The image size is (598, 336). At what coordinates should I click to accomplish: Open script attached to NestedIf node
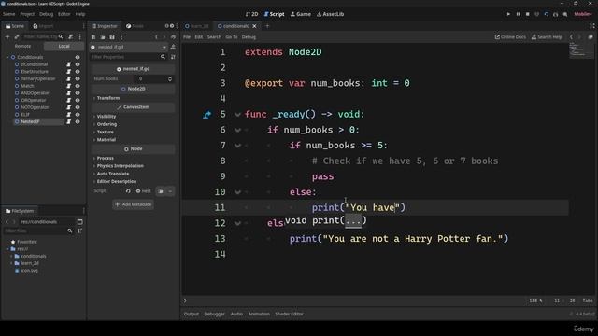68,122
